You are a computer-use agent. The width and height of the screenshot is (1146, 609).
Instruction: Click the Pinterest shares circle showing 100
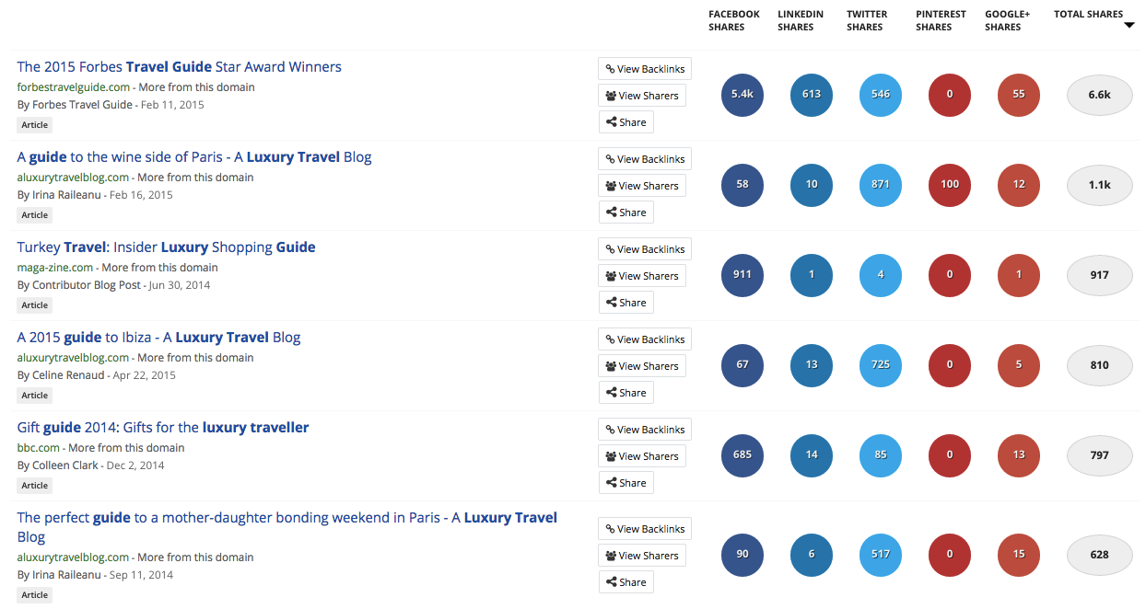(x=950, y=185)
